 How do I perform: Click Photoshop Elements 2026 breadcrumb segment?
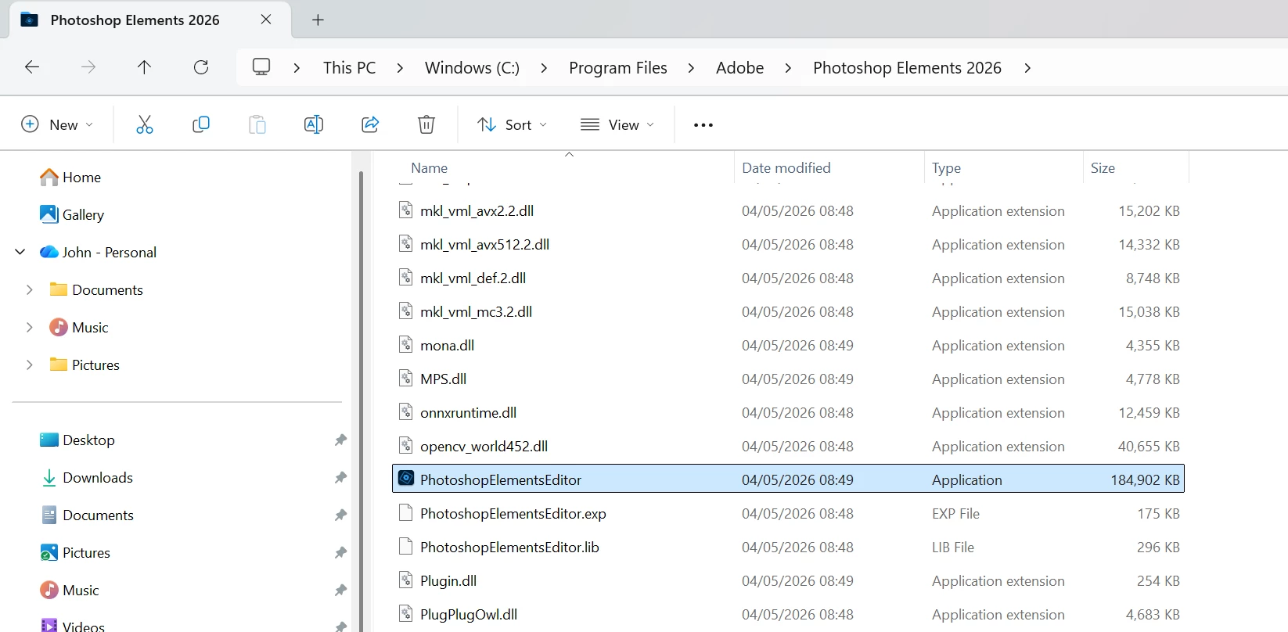907,68
